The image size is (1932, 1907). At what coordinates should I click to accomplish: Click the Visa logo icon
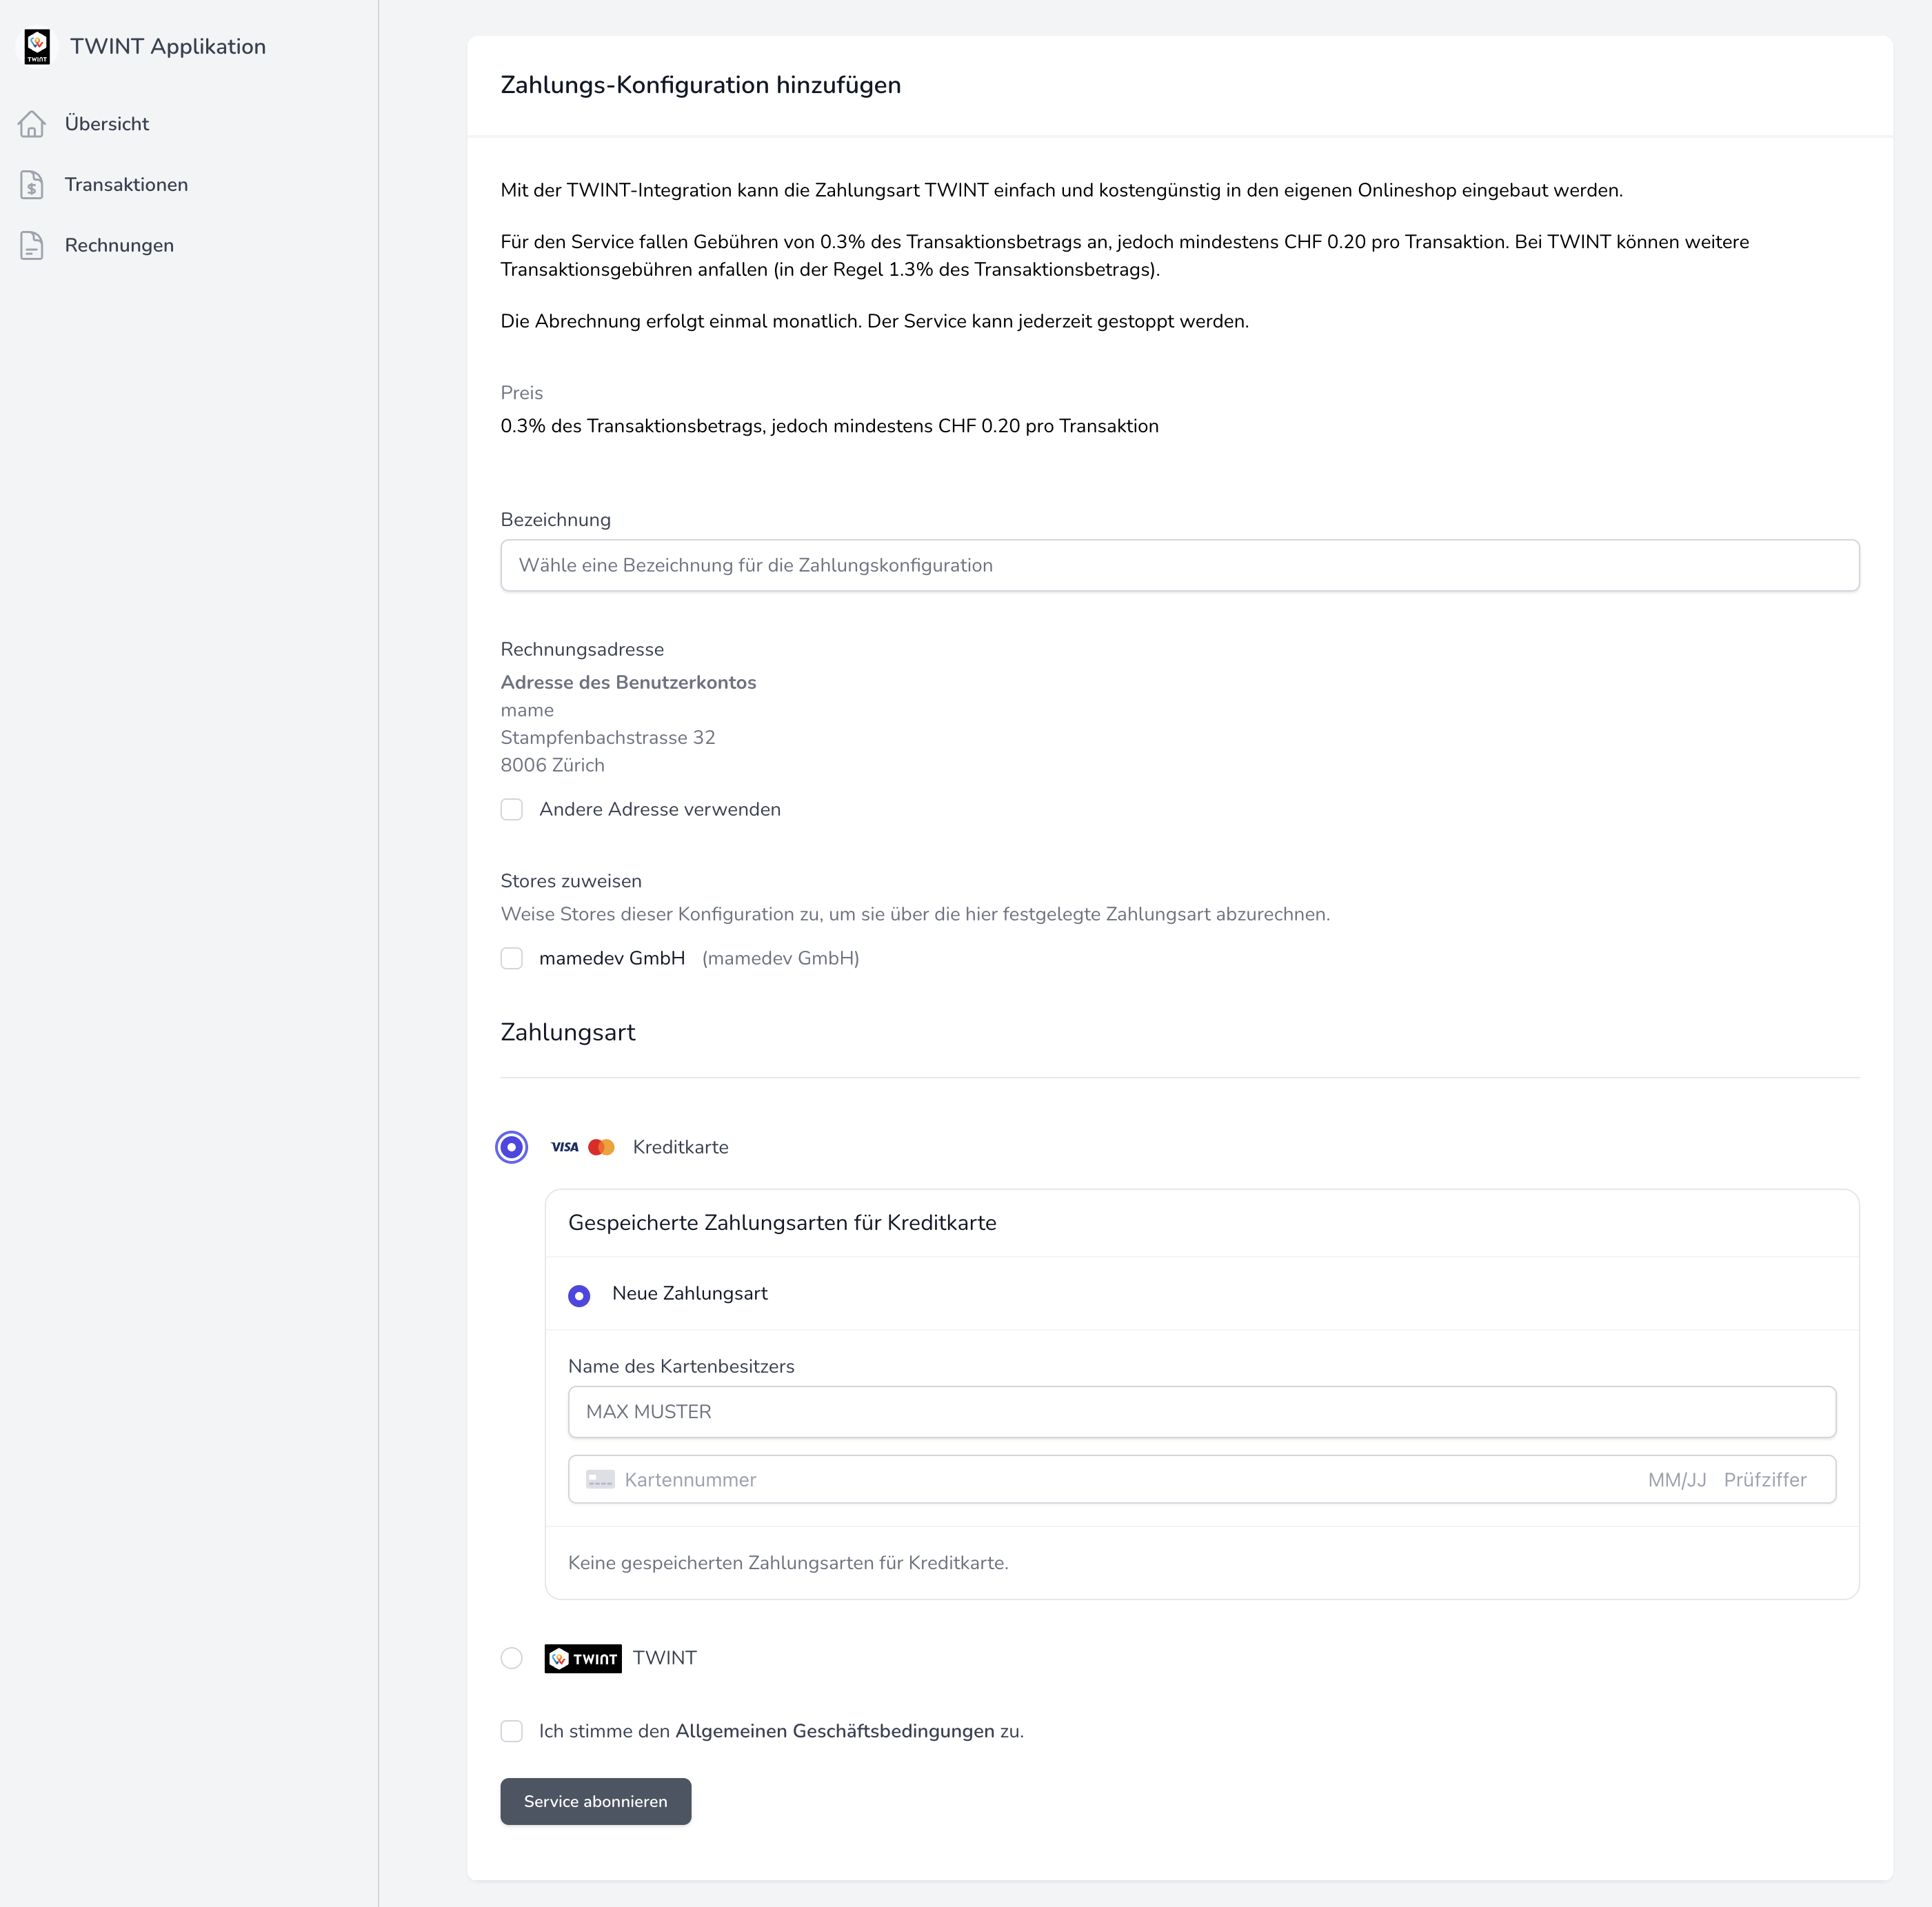click(x=565, y=1147)
